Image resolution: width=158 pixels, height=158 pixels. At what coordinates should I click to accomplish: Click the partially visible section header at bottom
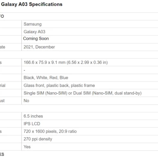[x=2, y=154]
